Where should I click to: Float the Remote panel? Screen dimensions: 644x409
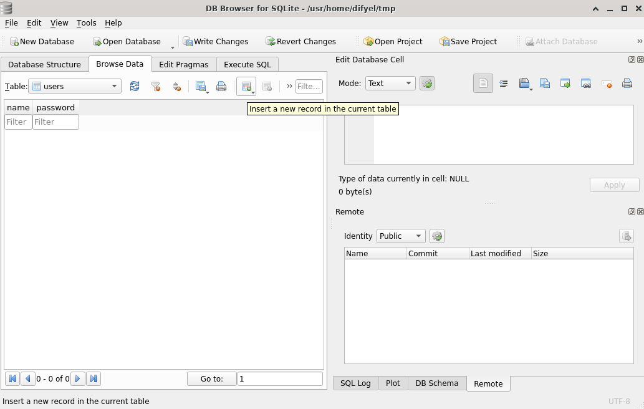(632, 211)
